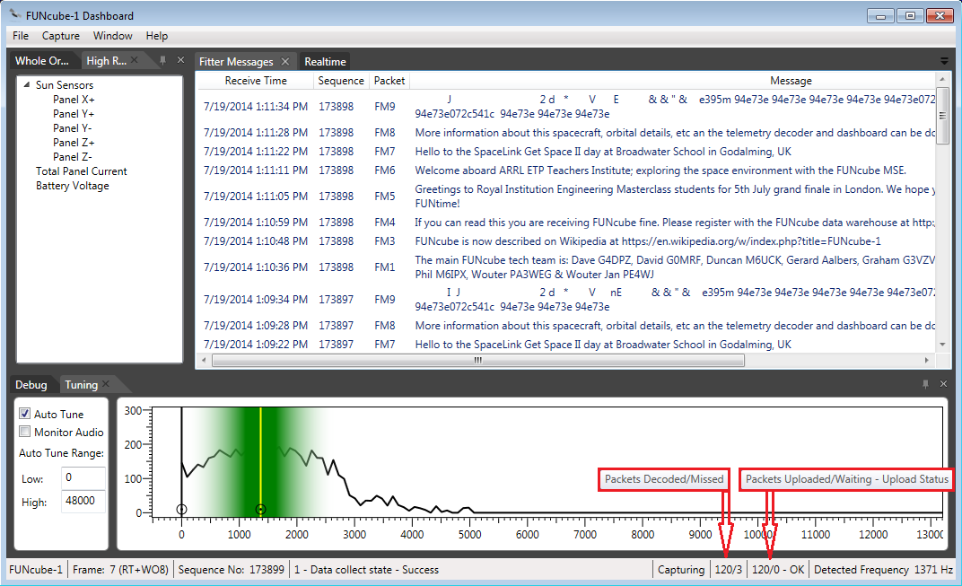This screenshot has height=586, width=962.
Task: Close the High R... tab
Action: click(x=135, y=60)
